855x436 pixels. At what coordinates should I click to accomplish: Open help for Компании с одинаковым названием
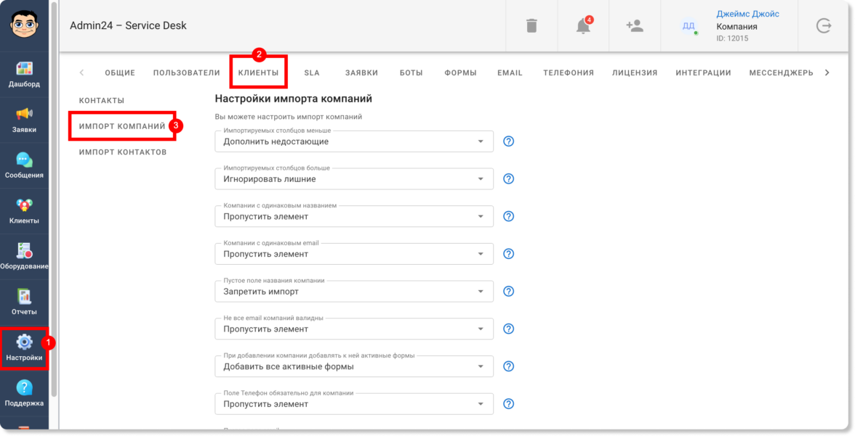coord(508,217)
